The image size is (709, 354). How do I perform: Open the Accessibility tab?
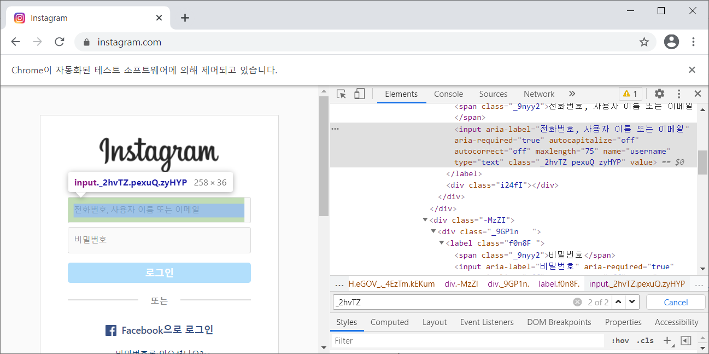(x=677, y=322)
